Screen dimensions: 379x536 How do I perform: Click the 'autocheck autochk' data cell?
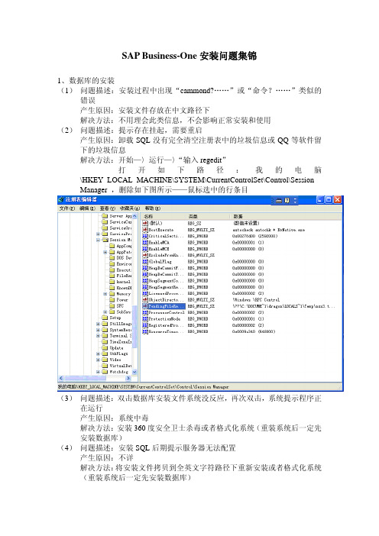[268, 230]
